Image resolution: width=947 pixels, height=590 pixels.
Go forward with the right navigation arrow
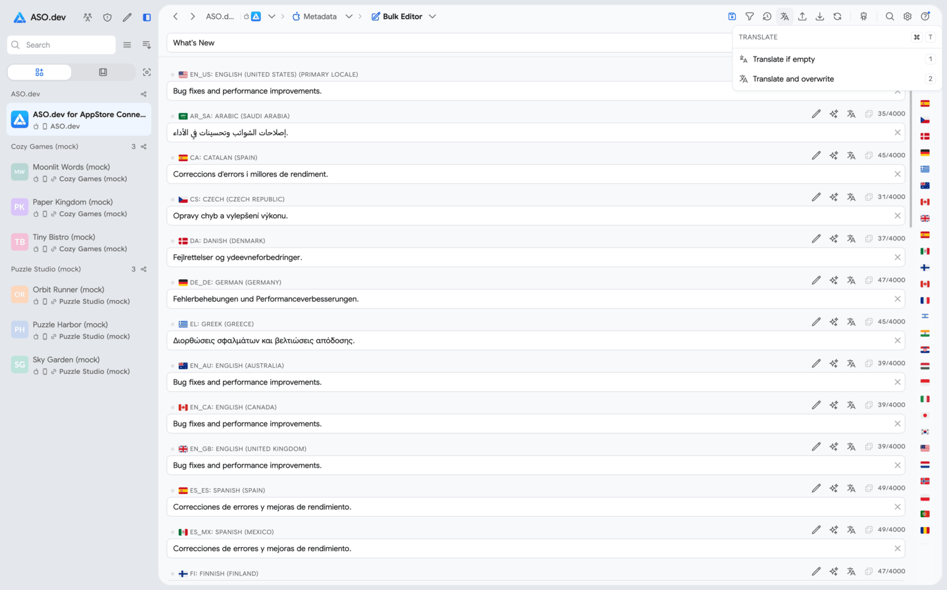click(x=193, y=16)
